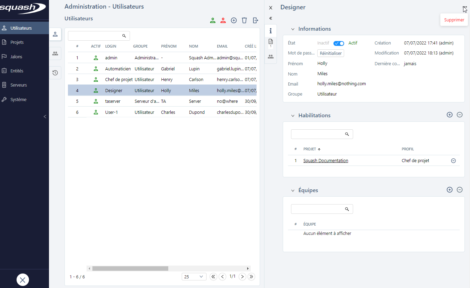Edit the last name Miles
The height and width of the screenshot is (288, 470).
(x=322, y=74)
